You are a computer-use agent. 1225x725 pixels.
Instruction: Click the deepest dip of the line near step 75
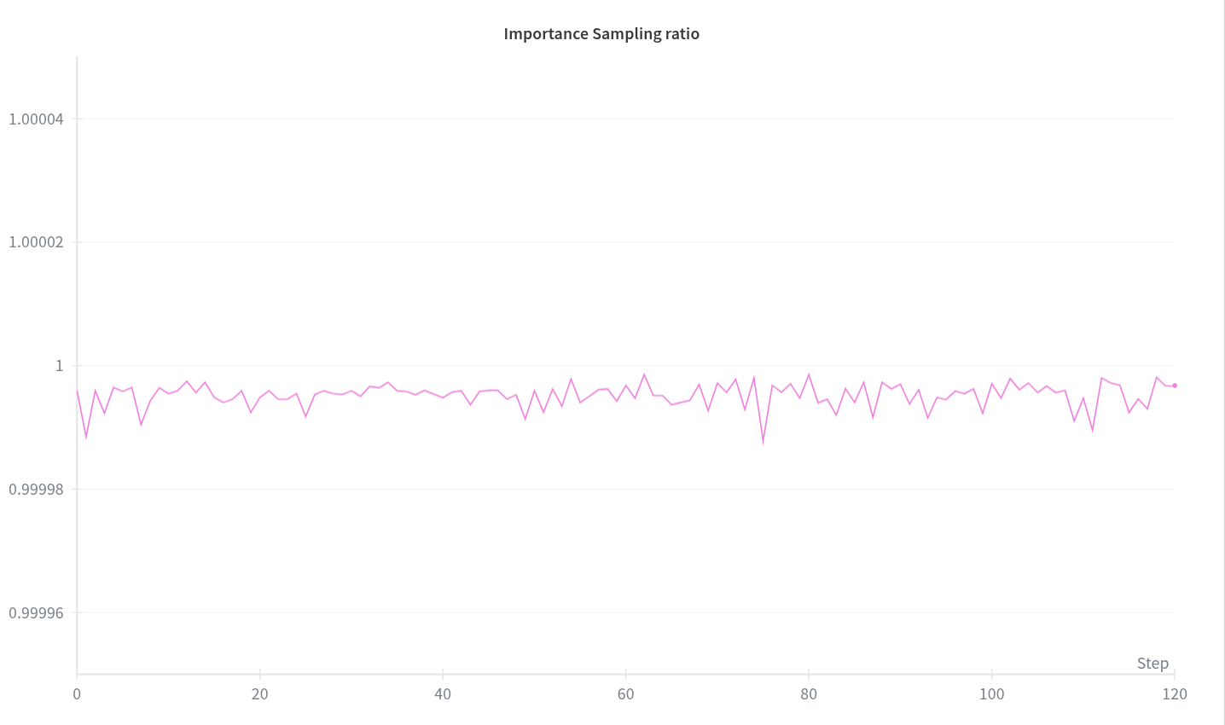[763, 441]
